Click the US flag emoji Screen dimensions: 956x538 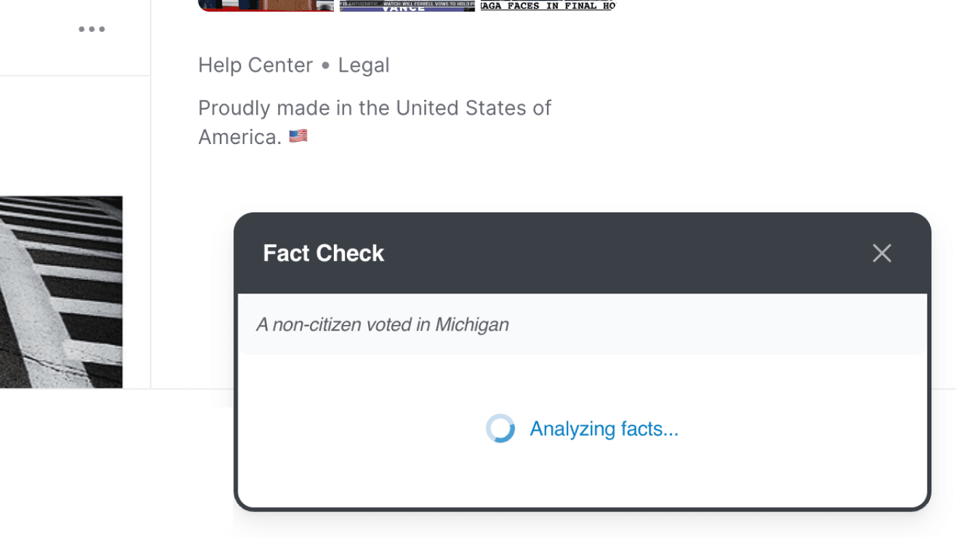tap(298, 137)
